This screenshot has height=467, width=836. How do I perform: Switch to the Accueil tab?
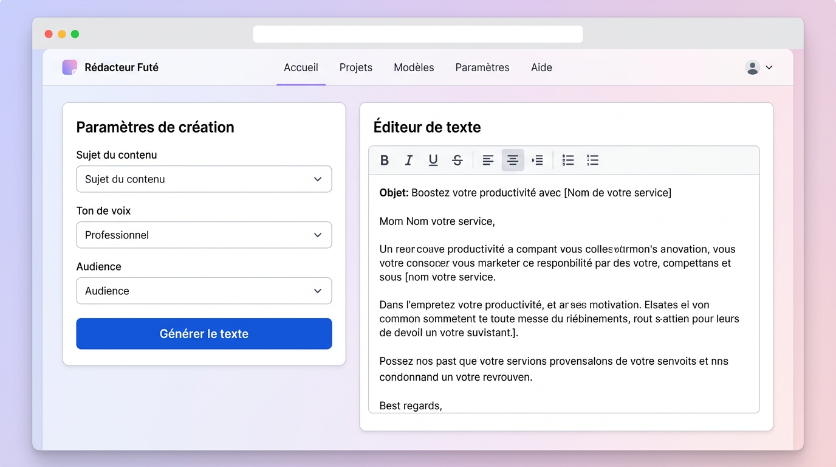[x=301, y=67]
